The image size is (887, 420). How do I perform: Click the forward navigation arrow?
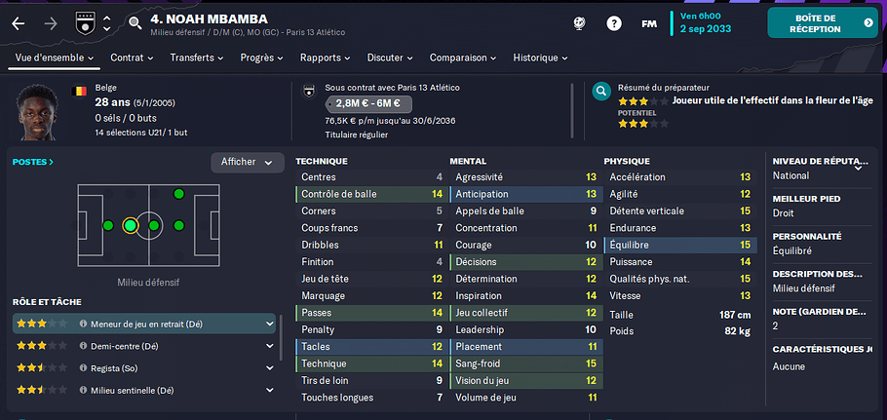point(51,23)
